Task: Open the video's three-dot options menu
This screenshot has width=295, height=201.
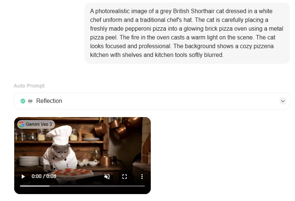Action: (142, 177)
